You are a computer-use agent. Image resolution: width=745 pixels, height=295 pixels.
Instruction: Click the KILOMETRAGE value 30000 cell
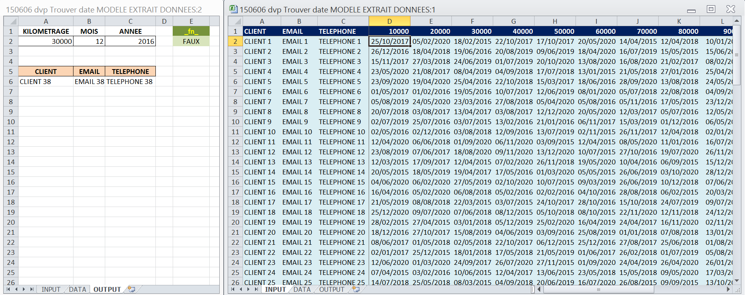click(46, 41)
